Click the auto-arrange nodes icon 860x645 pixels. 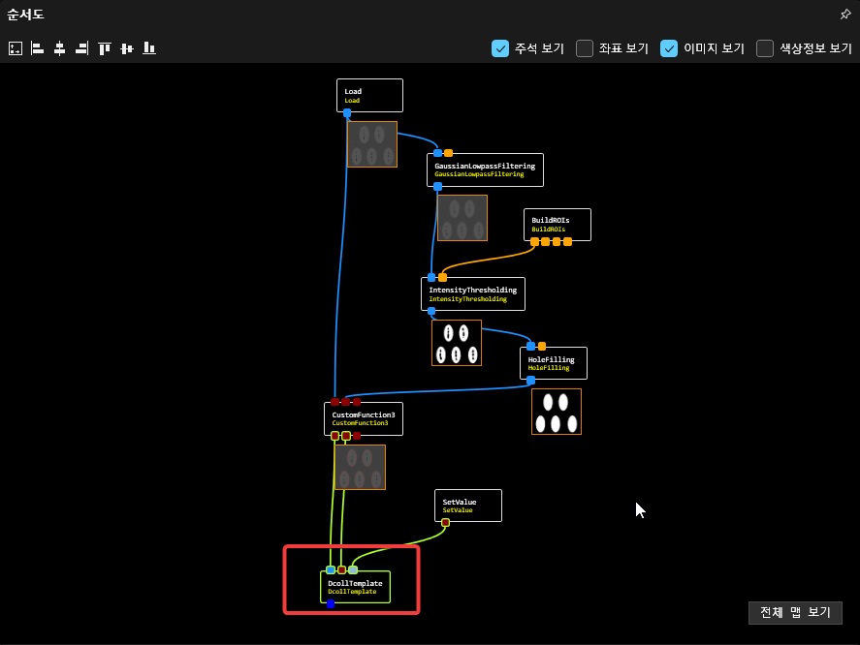[16, 48]
